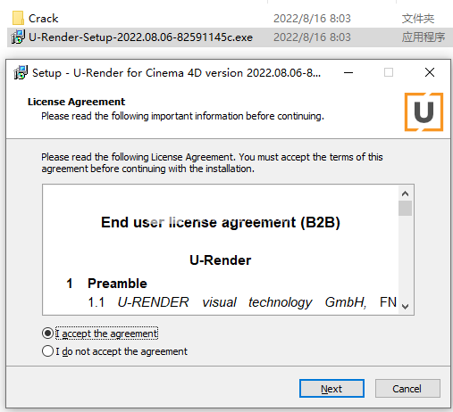The image size is (453, 412).
Task: Choose 'I do not accept the agreement'
Action: point(47,351)
